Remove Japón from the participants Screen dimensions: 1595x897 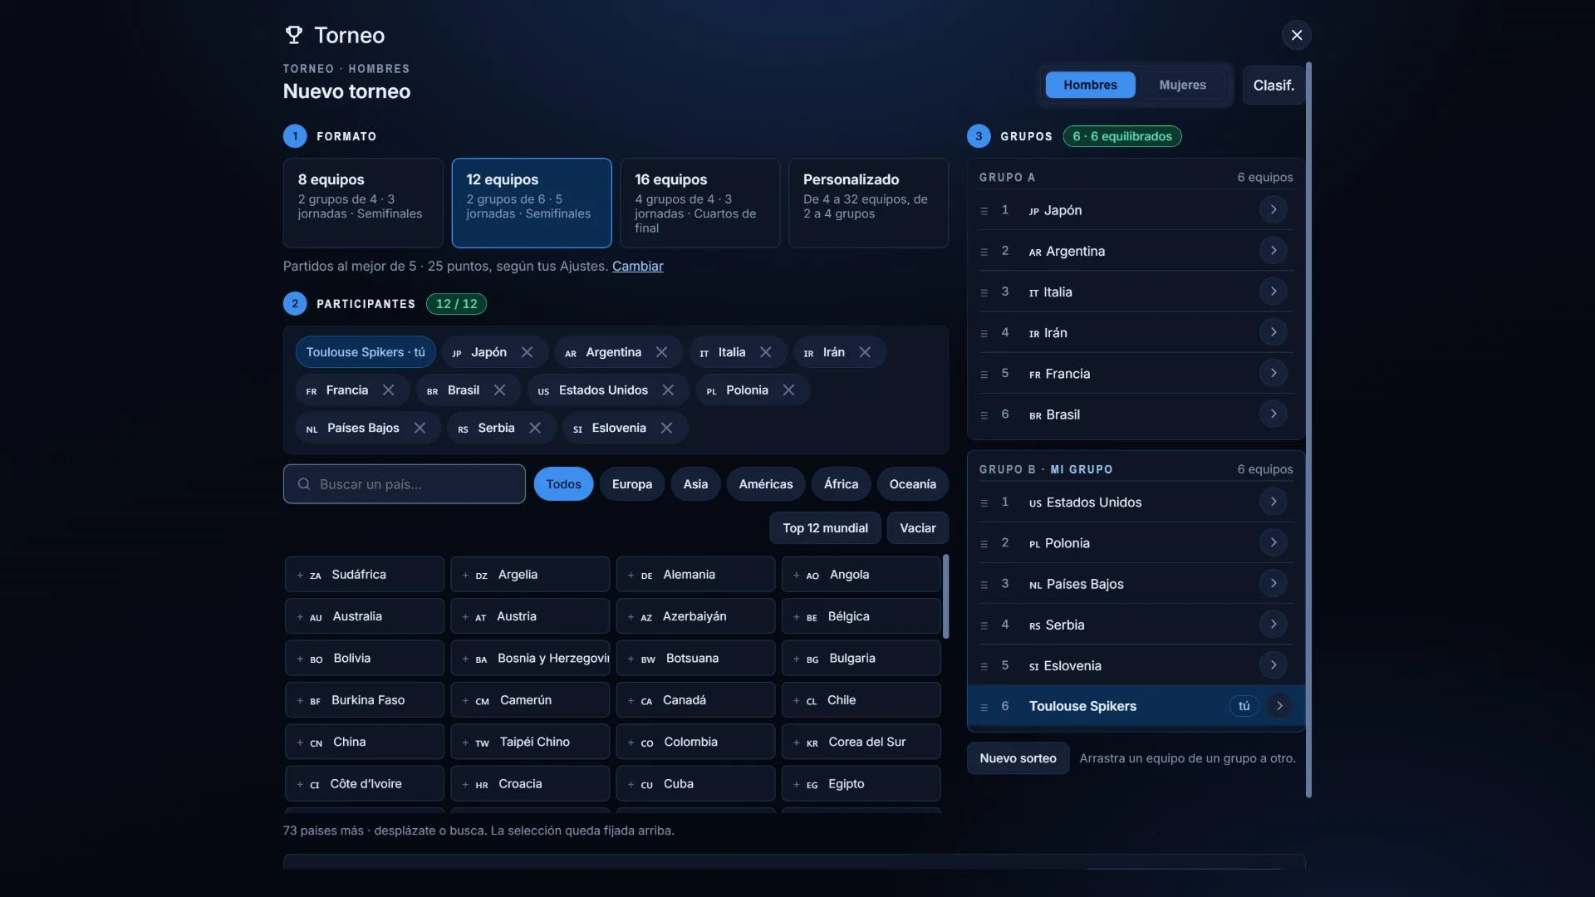point(527,352)
